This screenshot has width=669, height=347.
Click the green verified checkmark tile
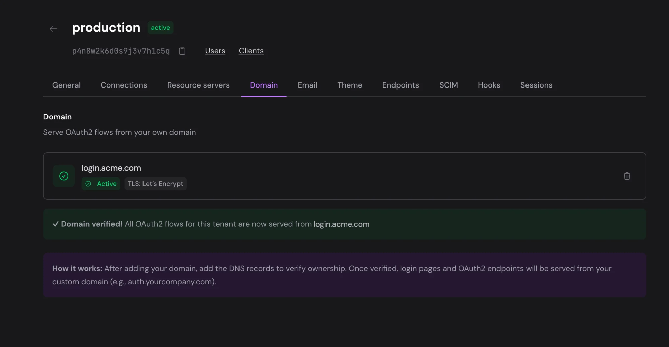click(64, 176)
